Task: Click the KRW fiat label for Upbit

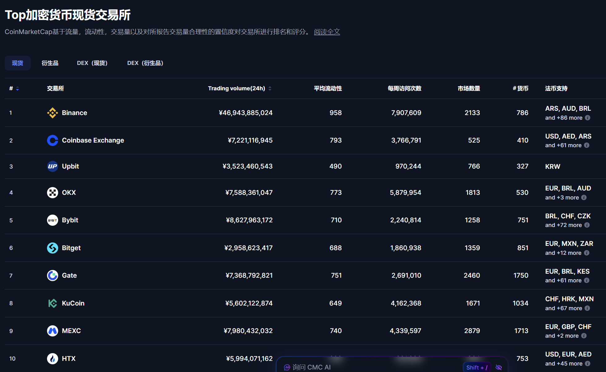Action: [x=553, y=167]
